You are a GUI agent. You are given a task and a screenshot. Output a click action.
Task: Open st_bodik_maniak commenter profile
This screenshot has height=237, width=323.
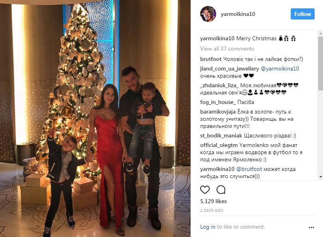coord(221,135)
